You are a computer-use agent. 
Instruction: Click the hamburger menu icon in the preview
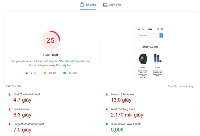[x=139, y=29]
